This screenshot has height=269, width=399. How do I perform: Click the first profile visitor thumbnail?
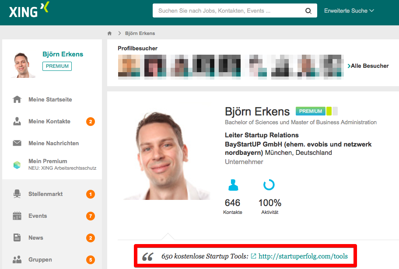[x=129, y=66]
